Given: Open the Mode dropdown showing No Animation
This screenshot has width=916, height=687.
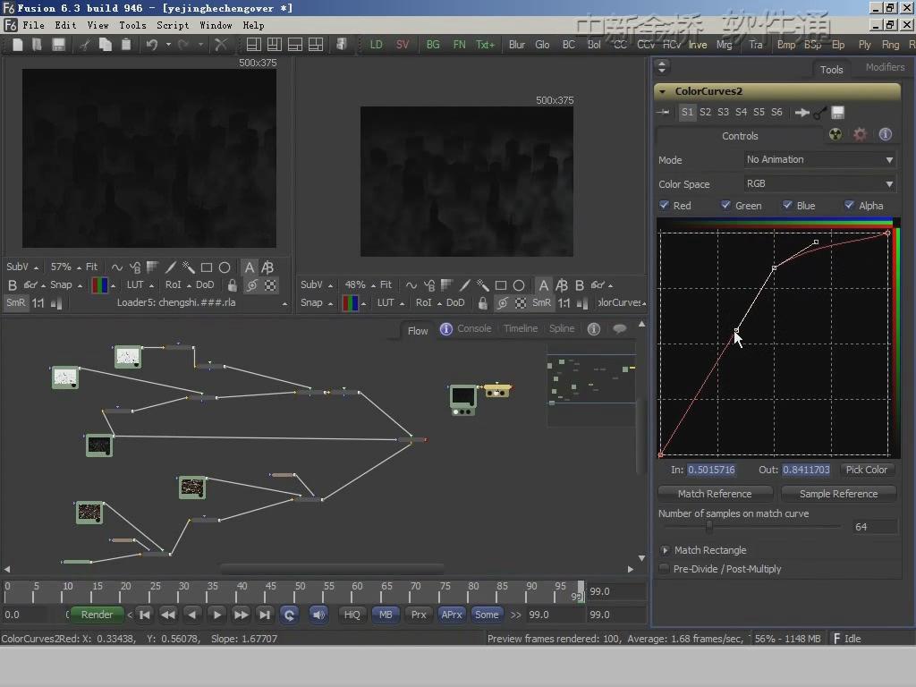Looking at the screenshot, I should point(819,159).
